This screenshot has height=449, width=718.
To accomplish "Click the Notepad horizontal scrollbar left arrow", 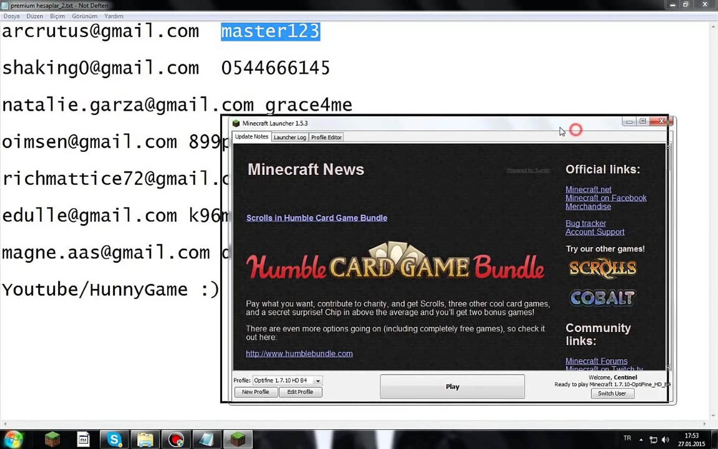I will 5,424.
